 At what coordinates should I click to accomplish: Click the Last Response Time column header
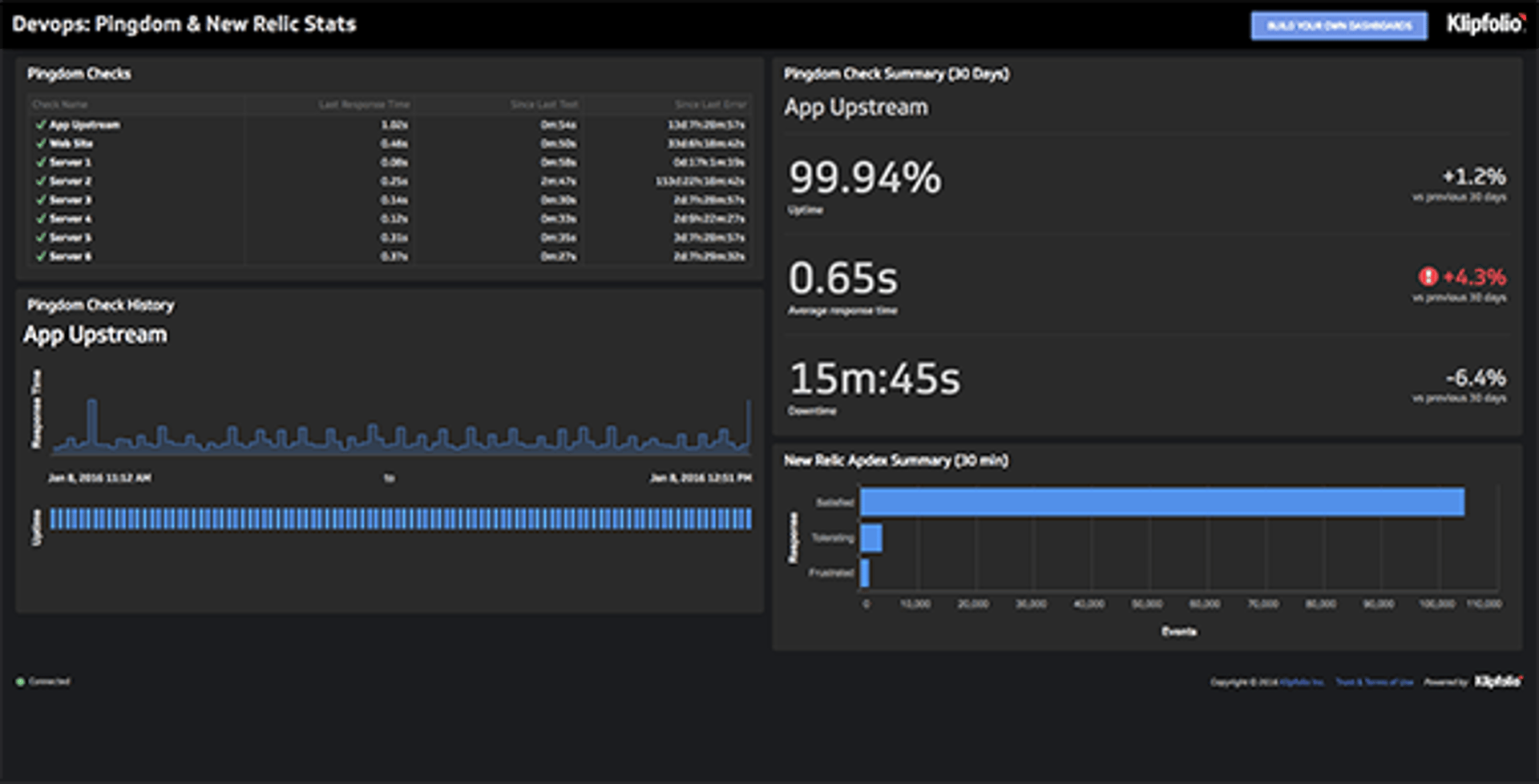pos(364,104)
